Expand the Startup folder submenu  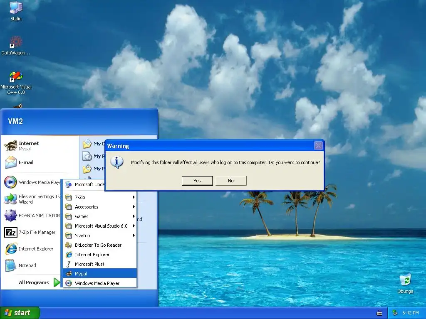pyautogui.click(x=99, y=236)
